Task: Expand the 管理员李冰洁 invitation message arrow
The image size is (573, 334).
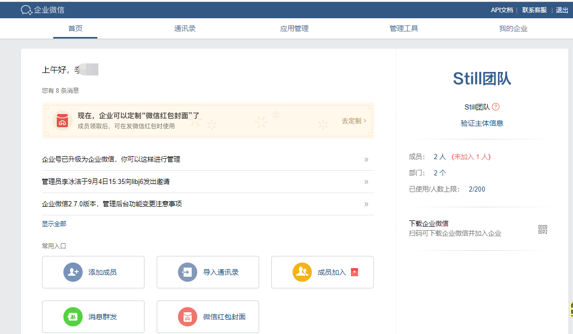Action: 366,181
